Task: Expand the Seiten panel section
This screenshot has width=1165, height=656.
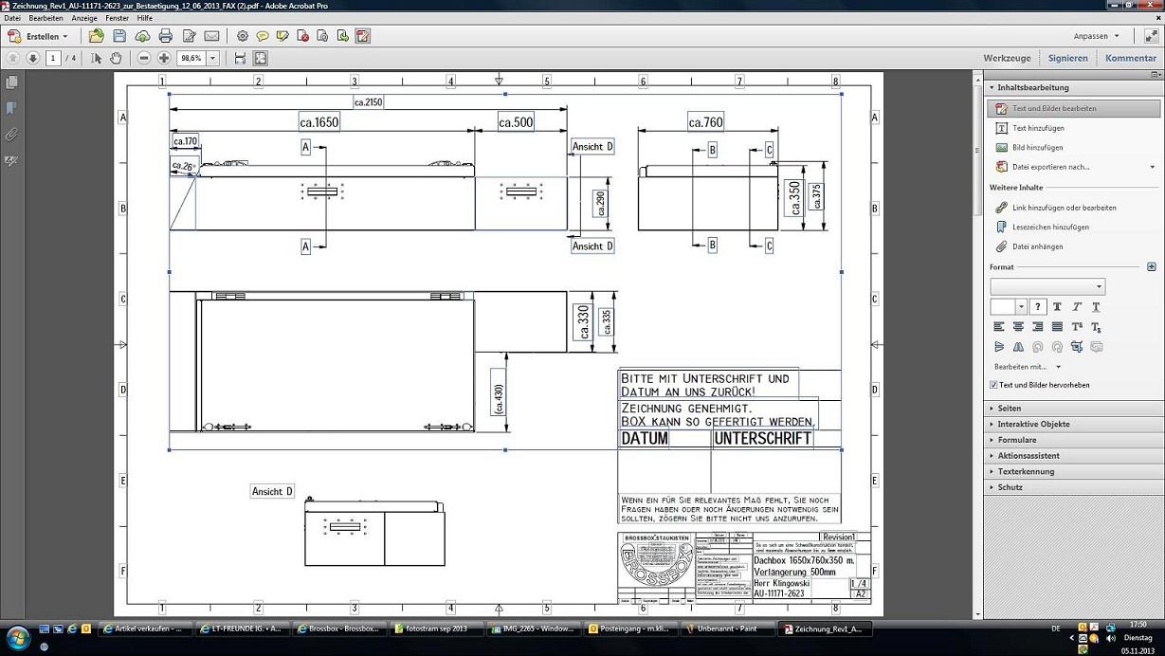Action: click(x=1010, y=409)
